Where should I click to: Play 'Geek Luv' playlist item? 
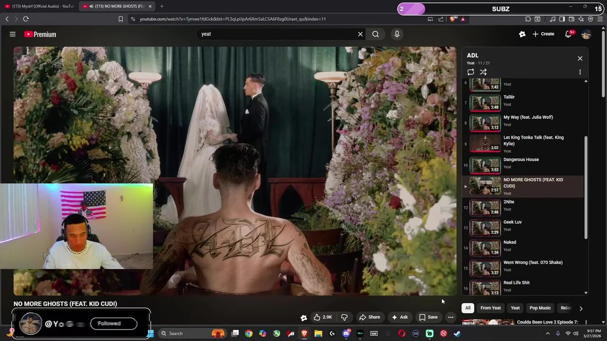[x=523, y=227]
